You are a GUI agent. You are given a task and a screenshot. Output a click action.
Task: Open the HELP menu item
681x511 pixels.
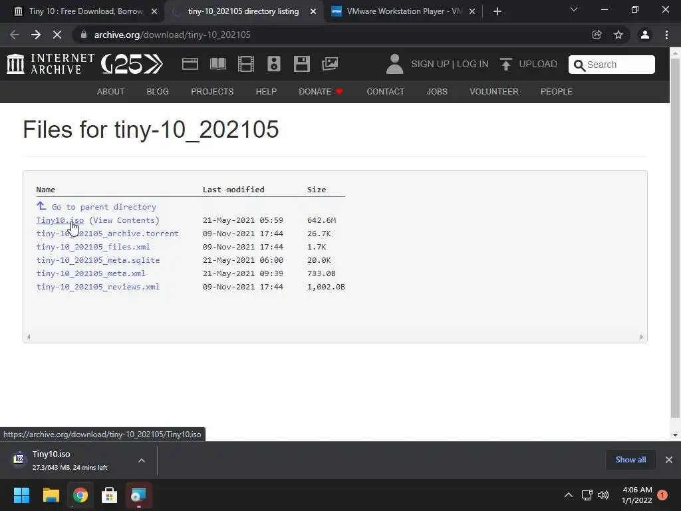click(266, 92)
